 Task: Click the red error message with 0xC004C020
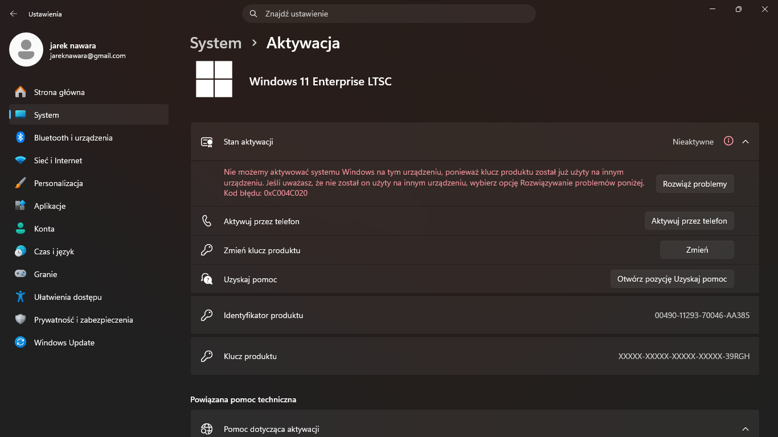pos(434,183)
